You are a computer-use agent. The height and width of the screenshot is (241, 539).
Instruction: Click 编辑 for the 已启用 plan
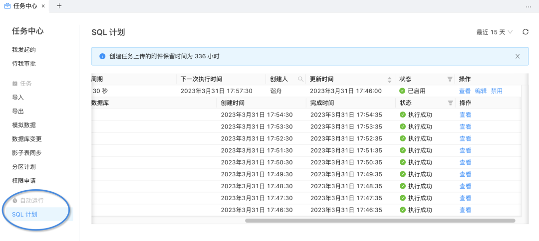481,91
